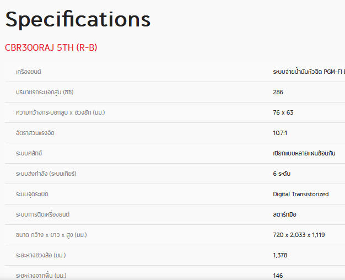Click the 720 x 2,033 x 1,119 dimensions value
The width and height of the screenshot is (345, 280).
point(299,235)
